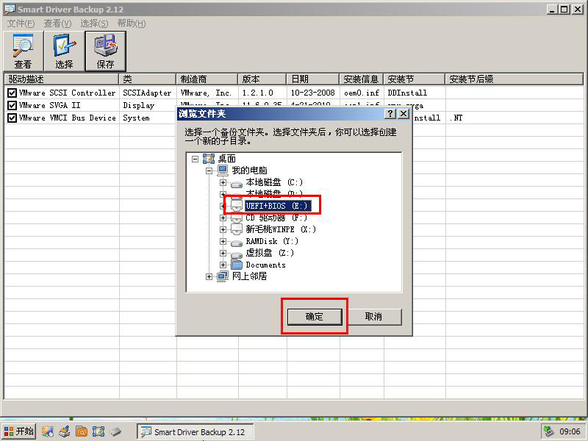The height and width of the screenshot is (441, 588).
Task: Click the 查看 toolbar icon
Action: coord(24,51)
